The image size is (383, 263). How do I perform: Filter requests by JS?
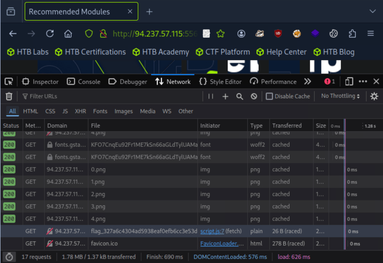(x=65, y=111)
